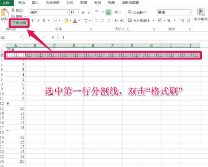Viewport: 208px width, 167px height.
Task: Click cell with value 20
Action: (15, 161)
